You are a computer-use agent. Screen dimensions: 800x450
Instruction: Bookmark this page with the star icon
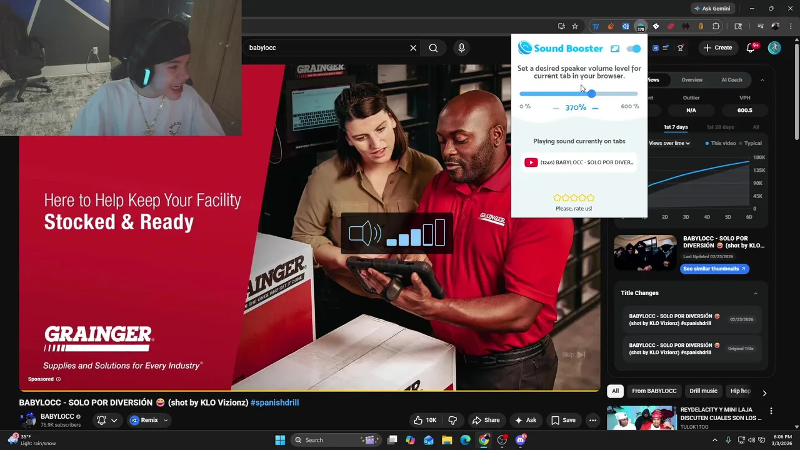point(575,26)
